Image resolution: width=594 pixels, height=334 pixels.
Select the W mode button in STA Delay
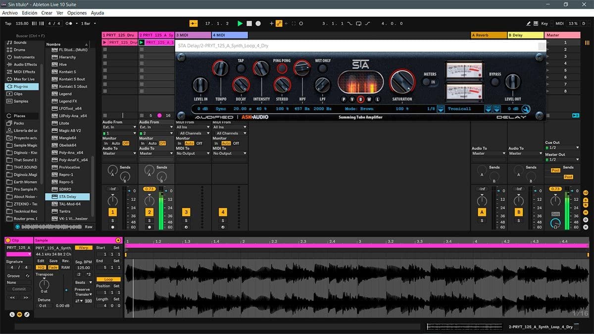369,99
